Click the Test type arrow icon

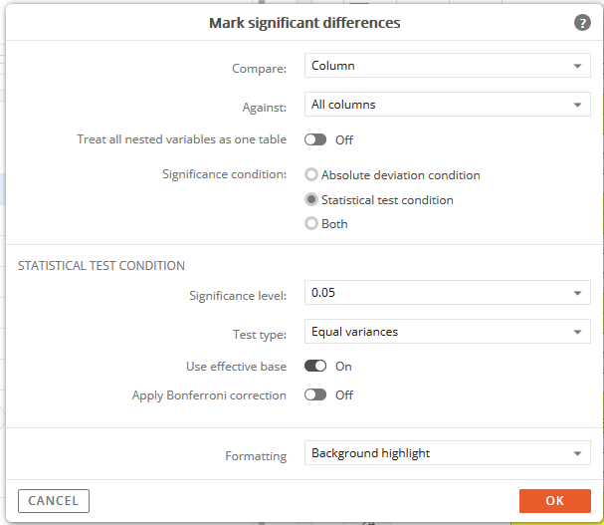pos(577,332)
